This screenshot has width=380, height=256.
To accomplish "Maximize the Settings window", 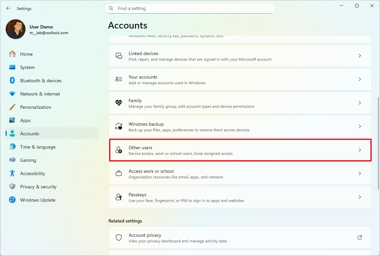I will pos(357,6).
